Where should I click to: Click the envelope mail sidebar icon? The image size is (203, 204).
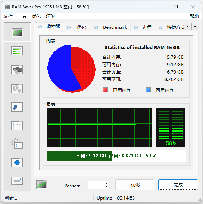[x=17, y=181]
